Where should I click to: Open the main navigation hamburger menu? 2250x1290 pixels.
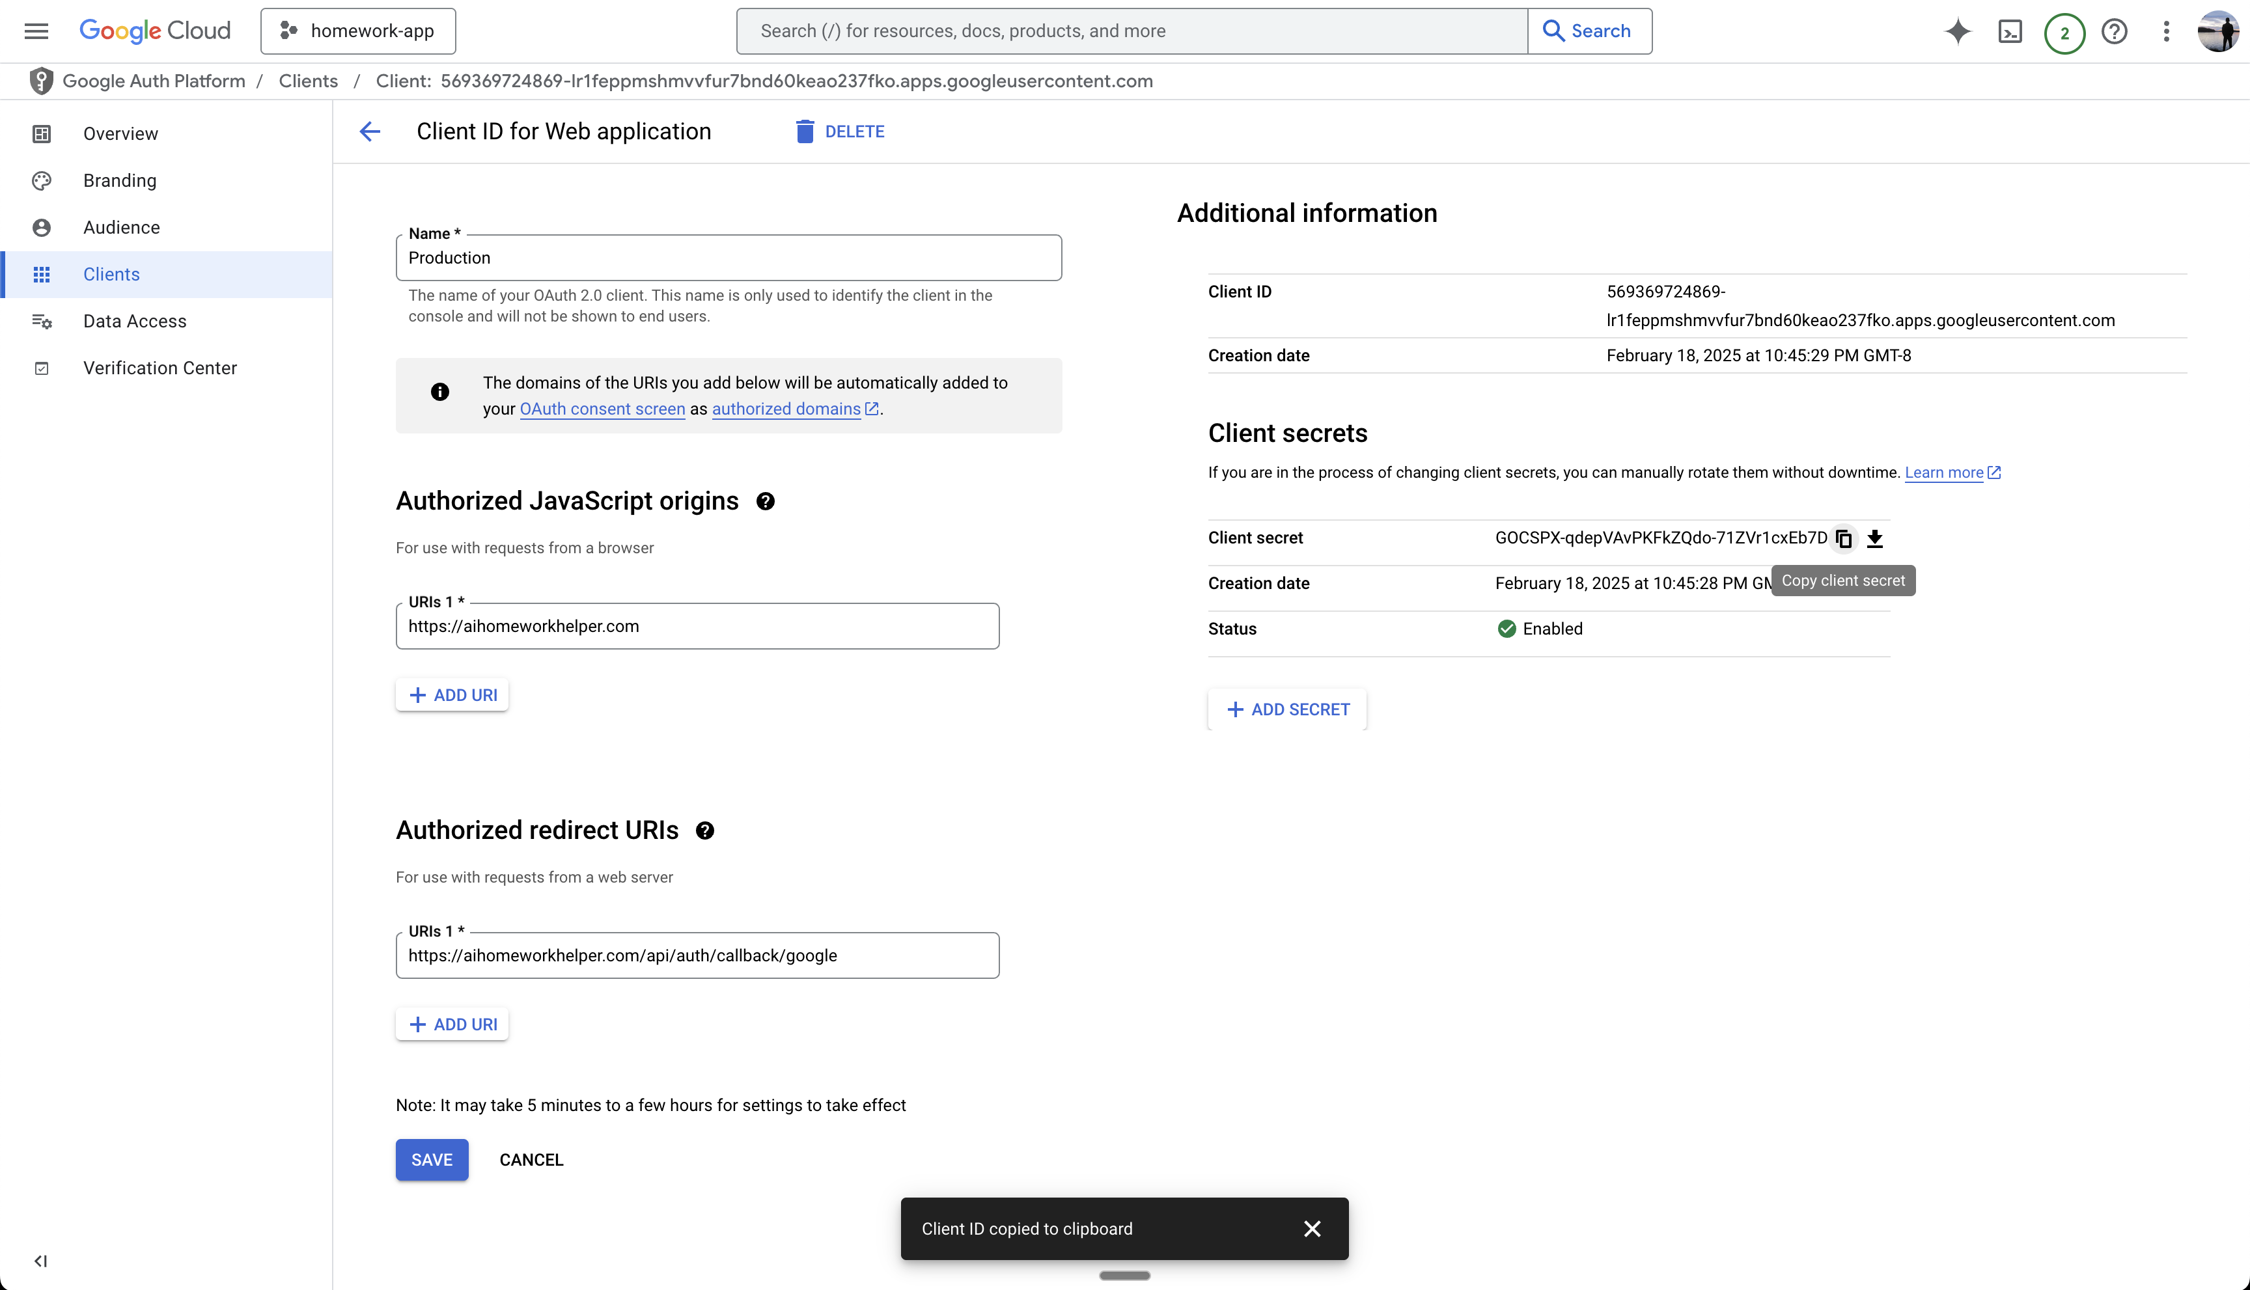tap(36, 31)
